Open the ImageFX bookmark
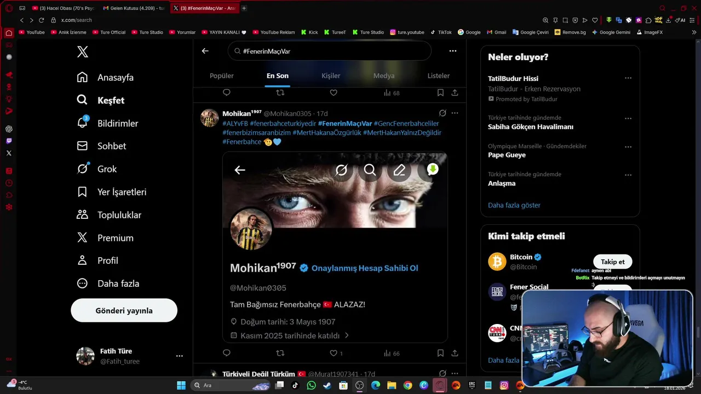701x394 pixels. pos(649,32)
